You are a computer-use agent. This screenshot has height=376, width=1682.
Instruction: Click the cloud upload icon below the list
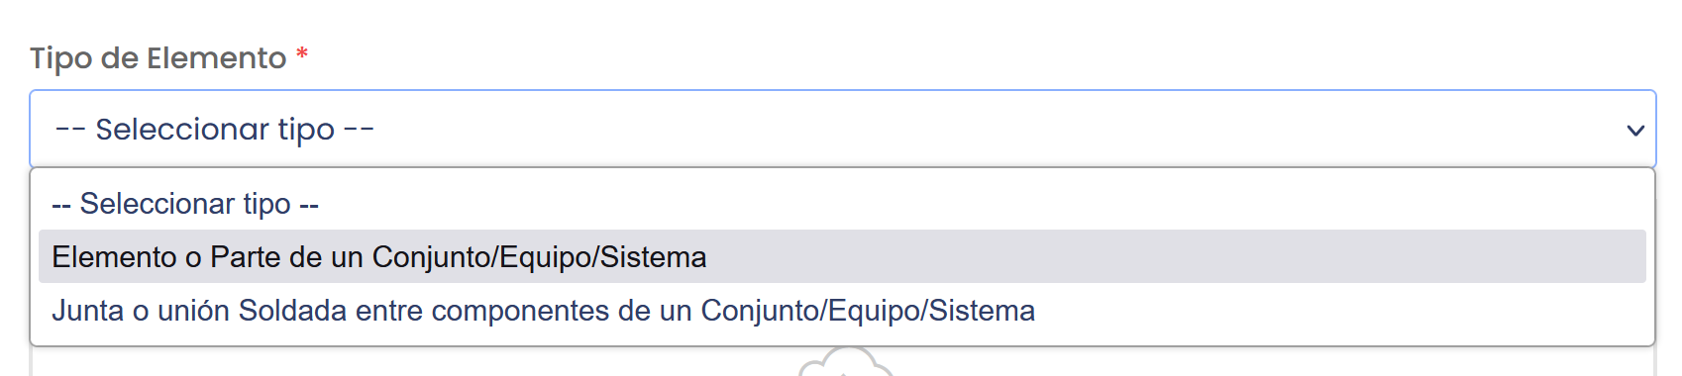click(846, 362)
